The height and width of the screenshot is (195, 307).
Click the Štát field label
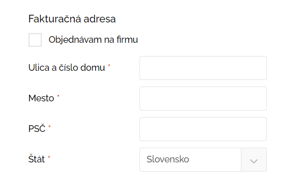pos(37,159)
